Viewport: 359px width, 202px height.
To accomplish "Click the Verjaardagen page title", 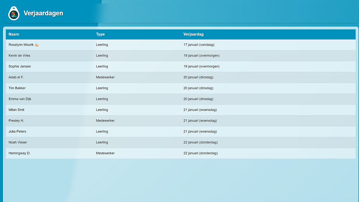I will 43,13.
